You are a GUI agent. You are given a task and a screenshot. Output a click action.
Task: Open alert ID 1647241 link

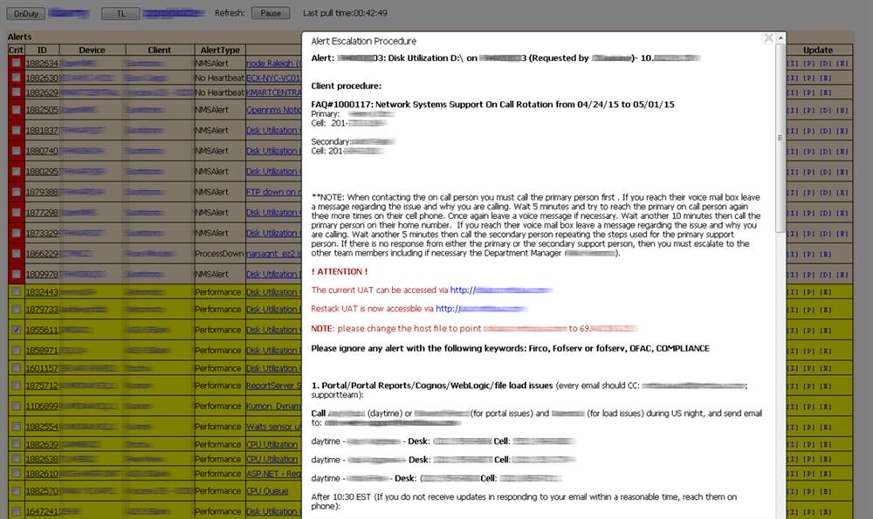coord(42,511)
